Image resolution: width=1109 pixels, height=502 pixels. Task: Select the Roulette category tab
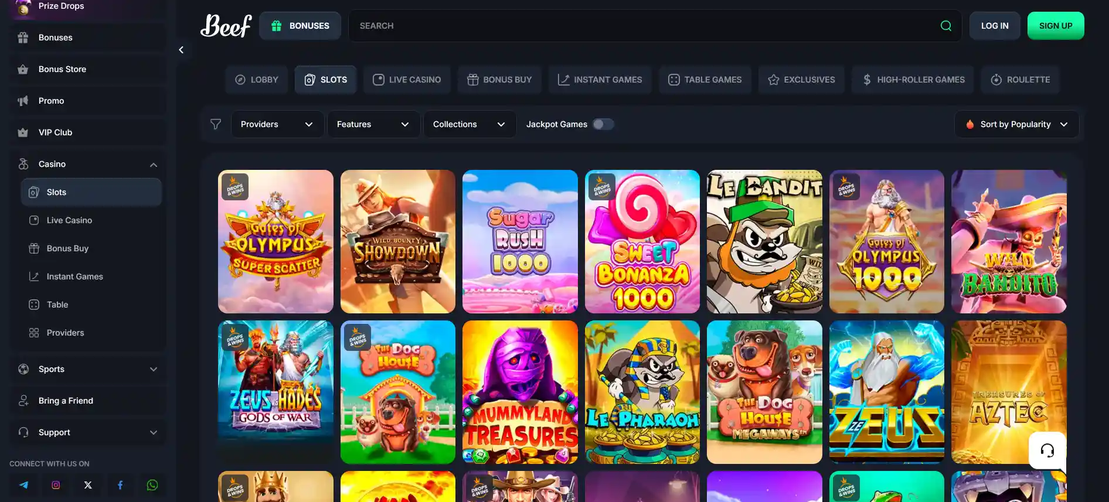pos(1020,80)
